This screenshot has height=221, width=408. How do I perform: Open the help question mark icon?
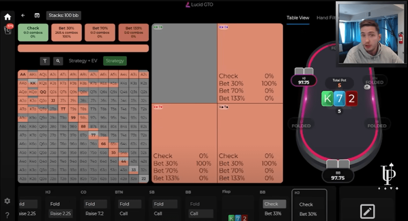coord(7,215)
